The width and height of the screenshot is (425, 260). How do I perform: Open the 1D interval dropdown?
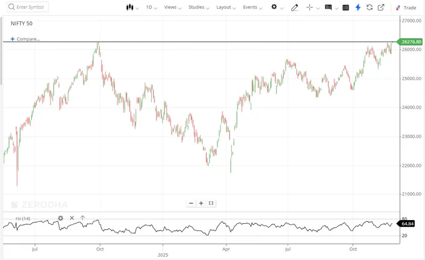click(151, 7)
